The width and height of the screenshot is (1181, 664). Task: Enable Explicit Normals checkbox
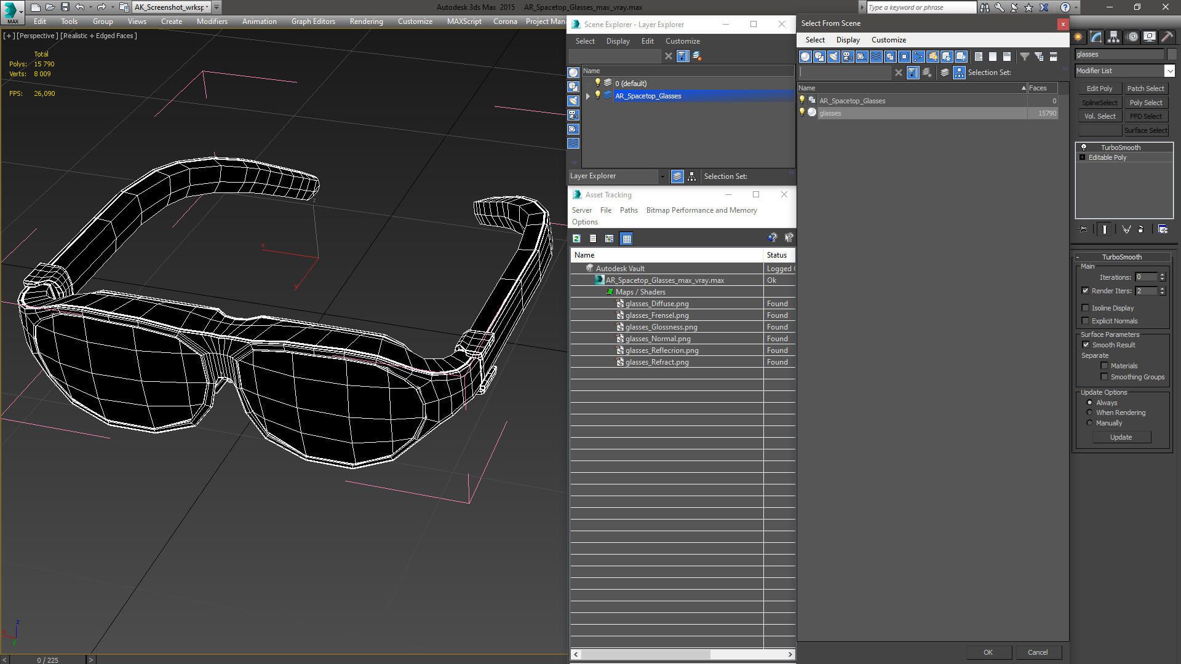tap(1085, 321)
